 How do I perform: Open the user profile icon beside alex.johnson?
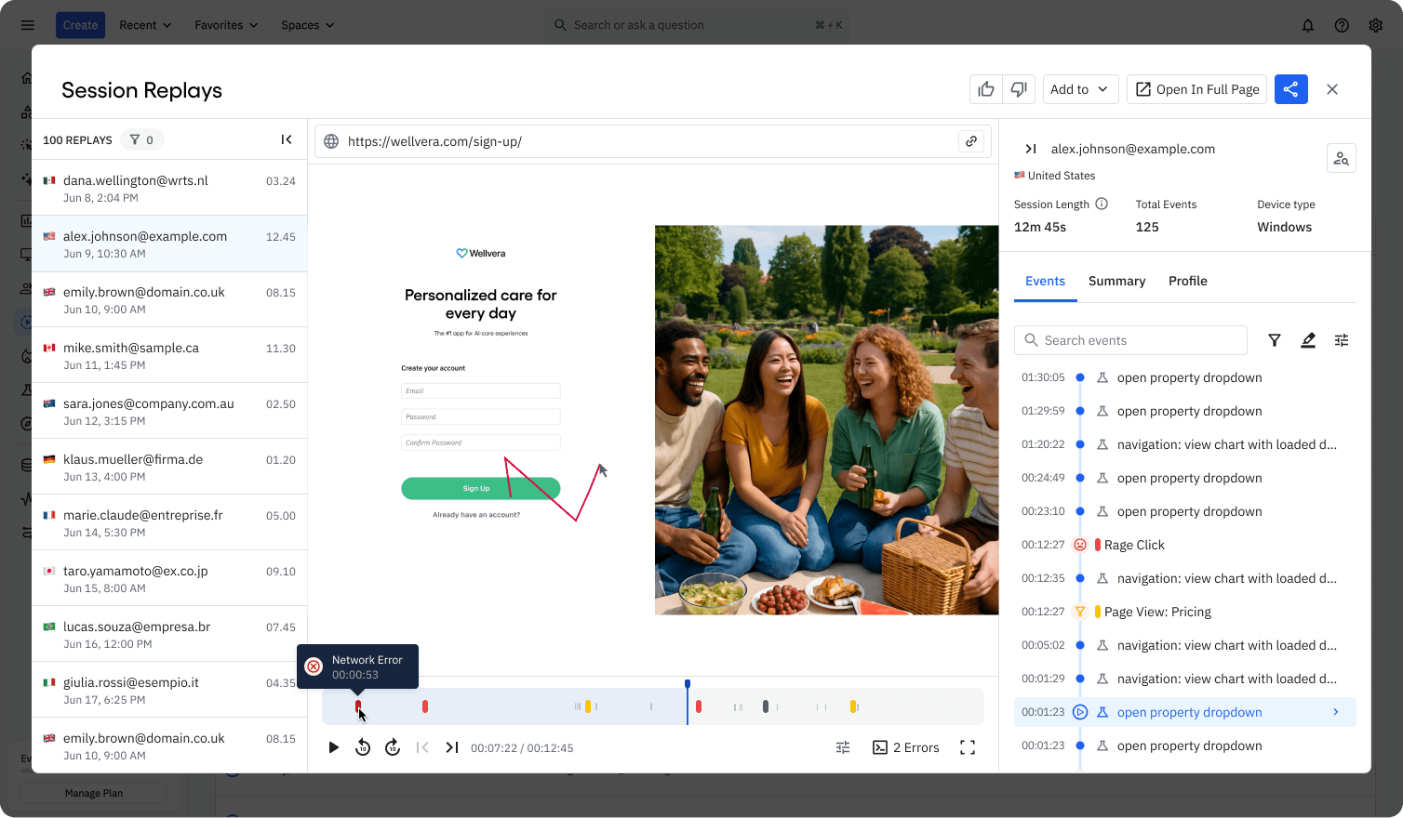tap(1341, 157)
